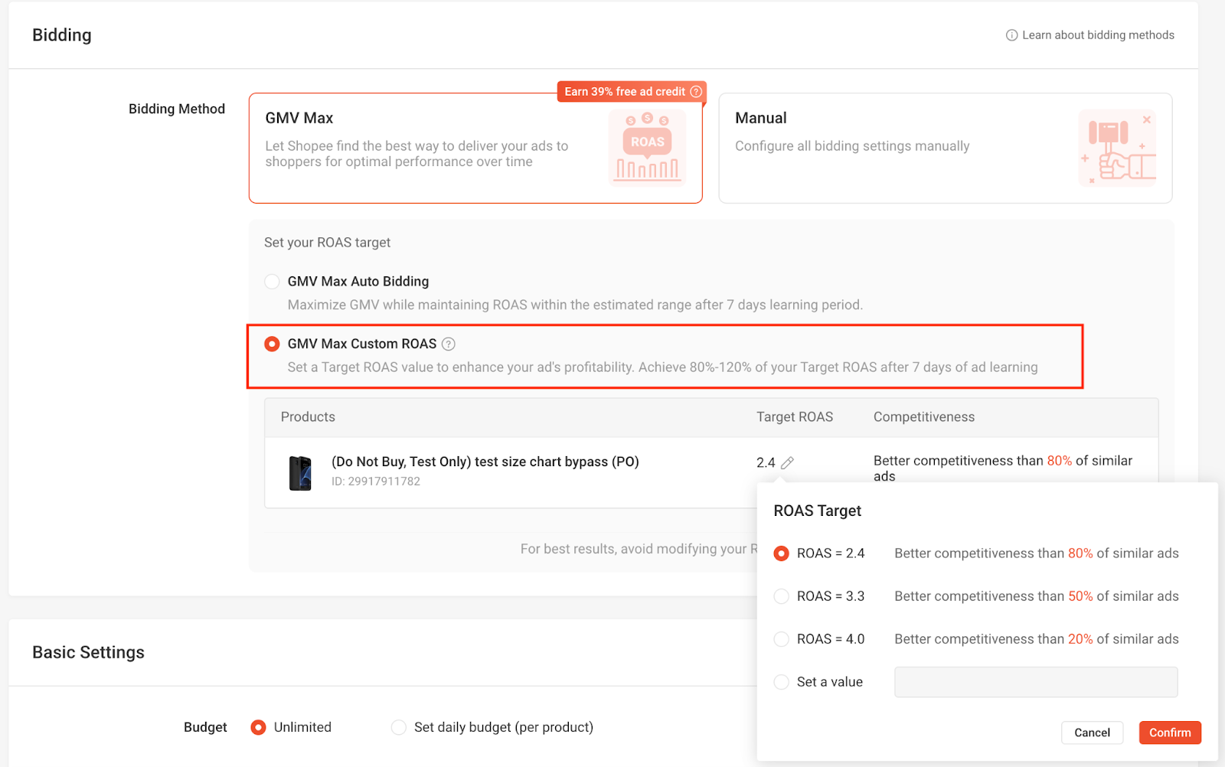Click info icon beside Learn about bidding methods

(1011, 35)
